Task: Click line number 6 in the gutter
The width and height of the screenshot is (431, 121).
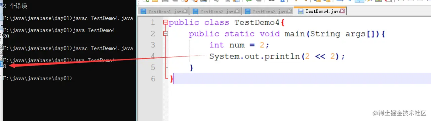Action: coord(153,79)
